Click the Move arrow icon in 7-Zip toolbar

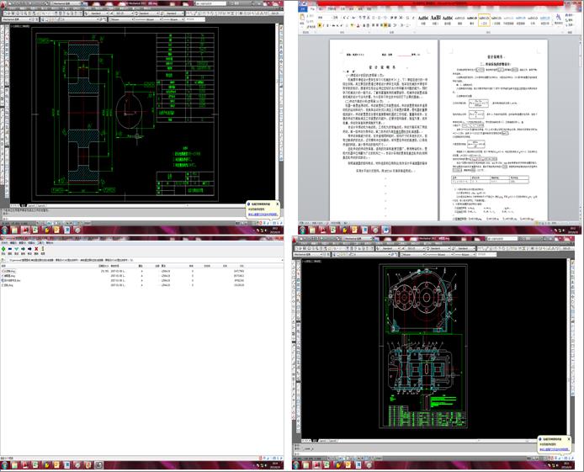pyautogui.click(x=29, y=249)
